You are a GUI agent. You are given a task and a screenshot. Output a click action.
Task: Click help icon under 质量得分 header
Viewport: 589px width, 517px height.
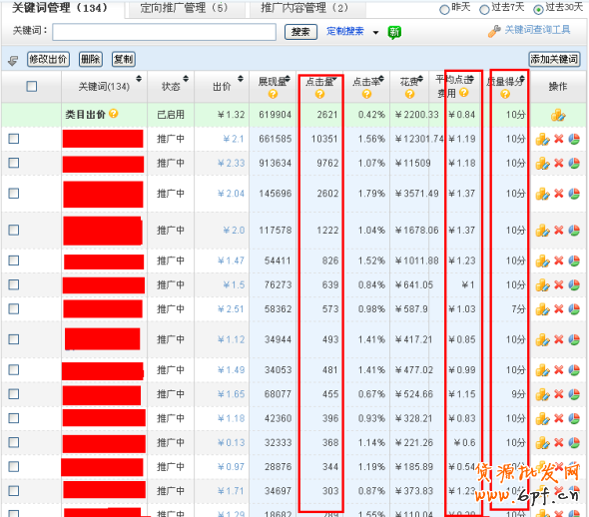coord(505,94)
